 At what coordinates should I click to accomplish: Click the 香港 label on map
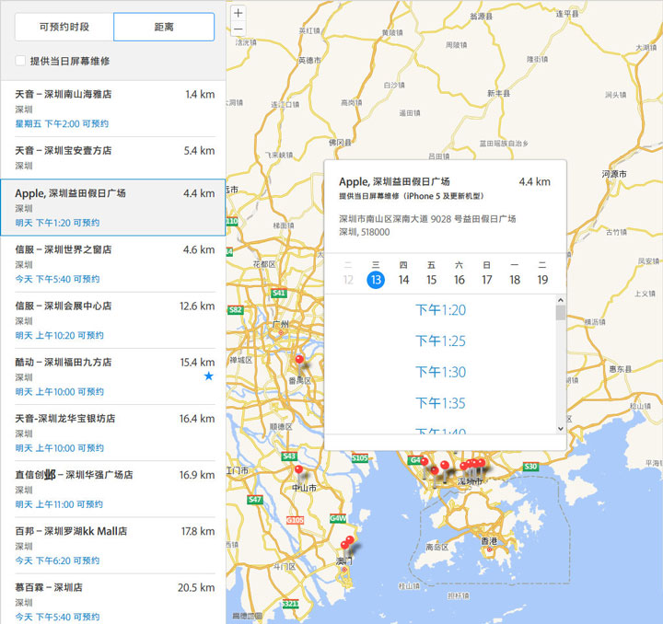click(489, 541)
